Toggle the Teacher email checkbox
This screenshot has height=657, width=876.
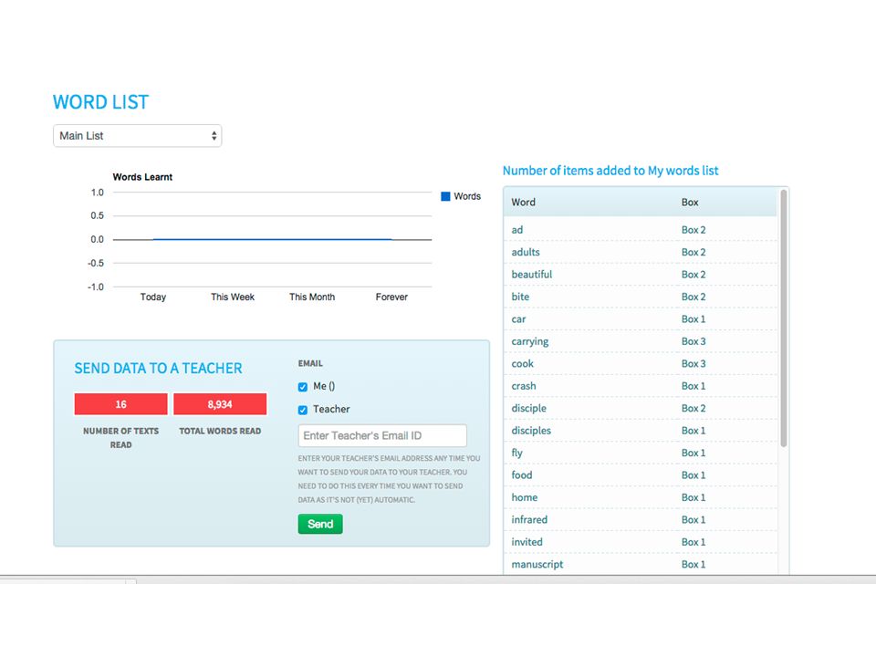(303, 410)
